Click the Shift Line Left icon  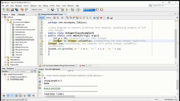coord(94,18)
